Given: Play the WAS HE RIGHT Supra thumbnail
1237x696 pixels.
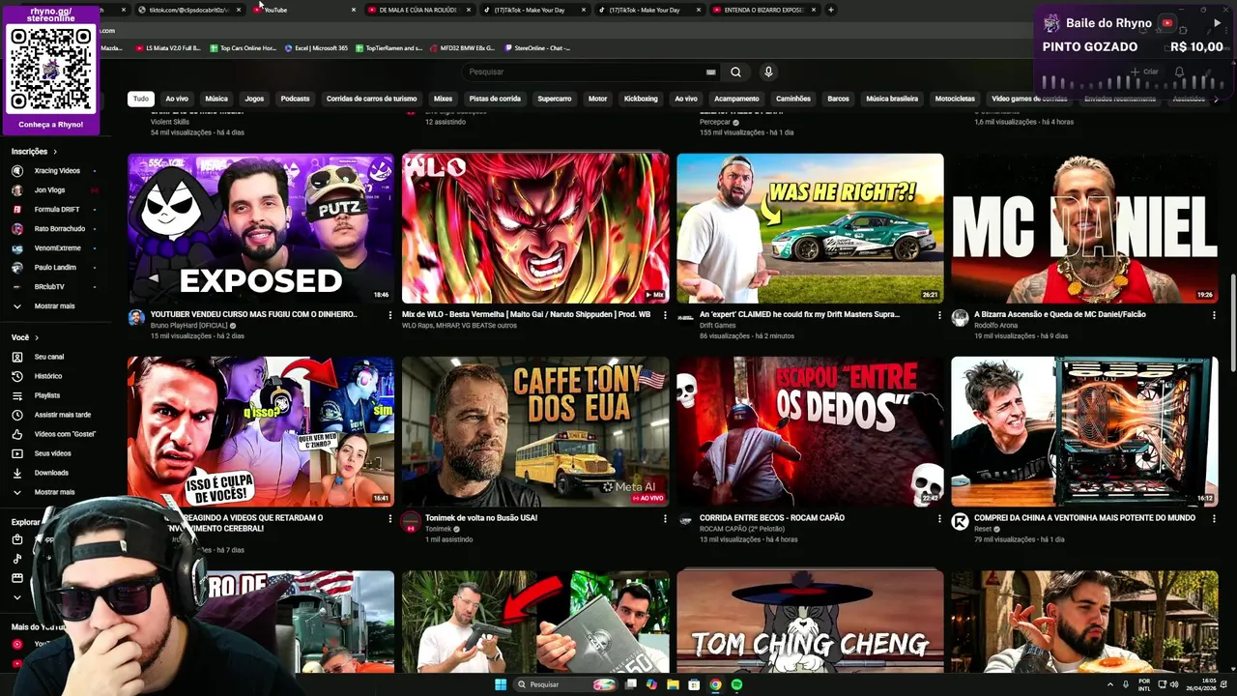Looking at the screenshot, I should click(810, 228).
